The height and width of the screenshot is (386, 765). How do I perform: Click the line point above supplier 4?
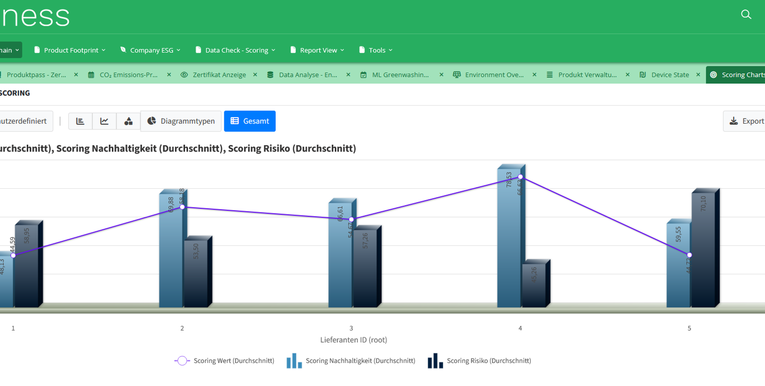521,177
